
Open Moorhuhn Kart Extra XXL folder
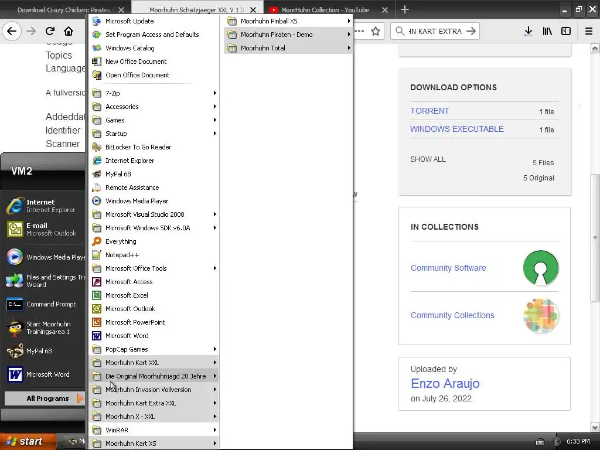click(154, 403)
